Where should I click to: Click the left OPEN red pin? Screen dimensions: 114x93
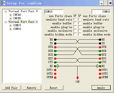point(55,78)
